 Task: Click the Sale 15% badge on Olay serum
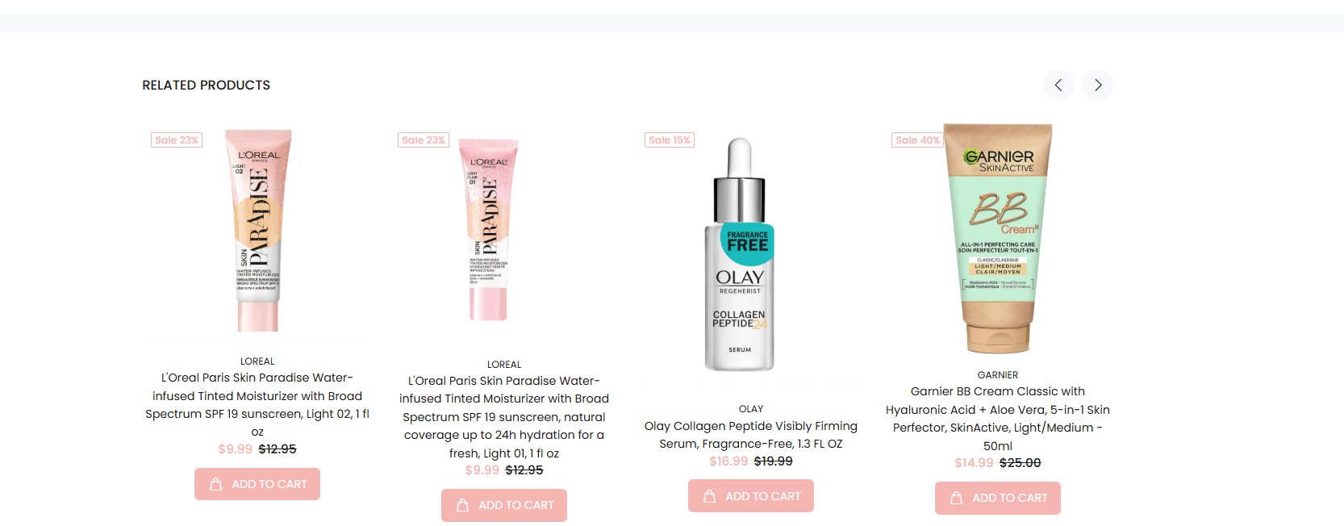(x=670, y=140)
